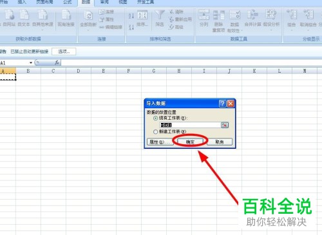Click 取消 (Cancel) in import dialog
Screen dimensions: 322x235
tap(220, 142)
